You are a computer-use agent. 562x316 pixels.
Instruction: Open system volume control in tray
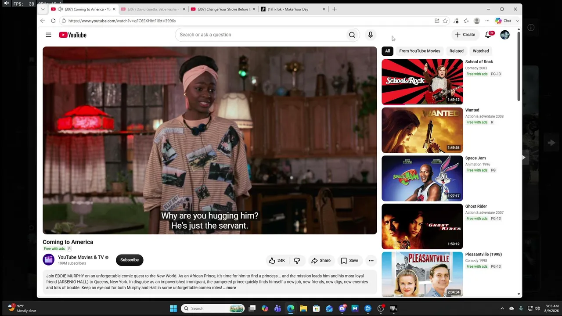537,309
